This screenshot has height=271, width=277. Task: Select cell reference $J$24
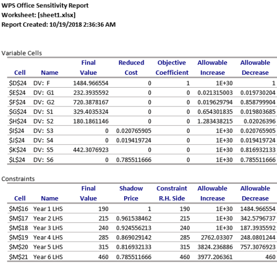pyautogui.click(x=17, y=140)
